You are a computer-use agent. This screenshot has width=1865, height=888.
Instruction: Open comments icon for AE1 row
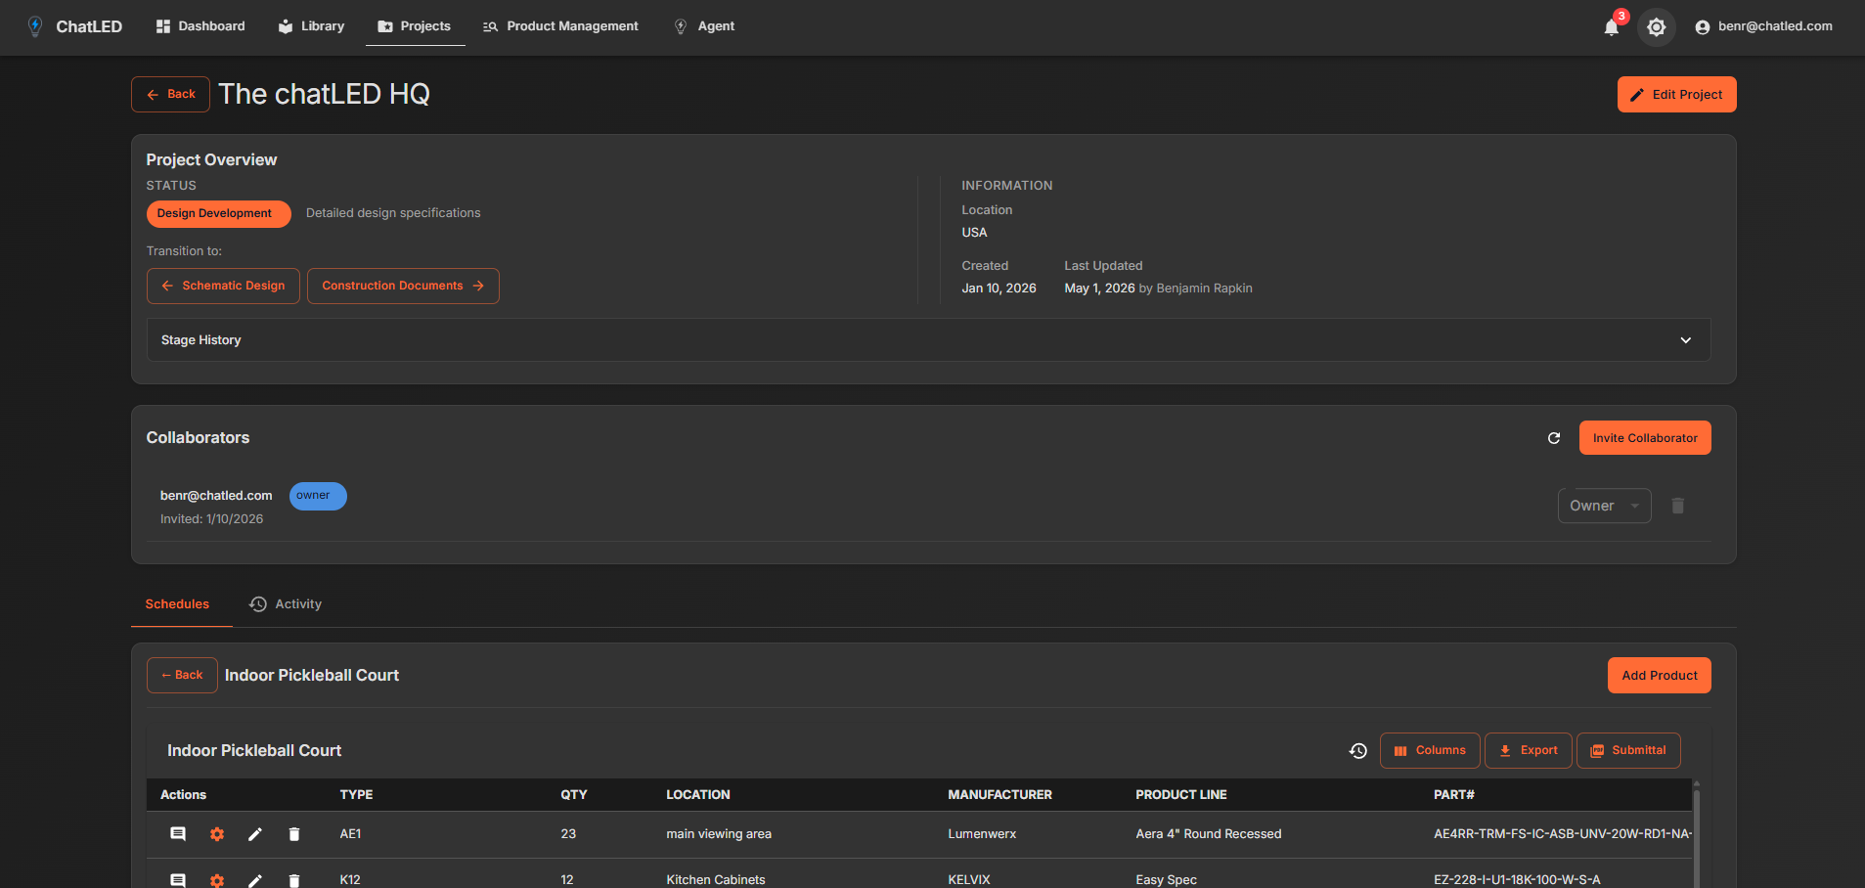(178, 834)
